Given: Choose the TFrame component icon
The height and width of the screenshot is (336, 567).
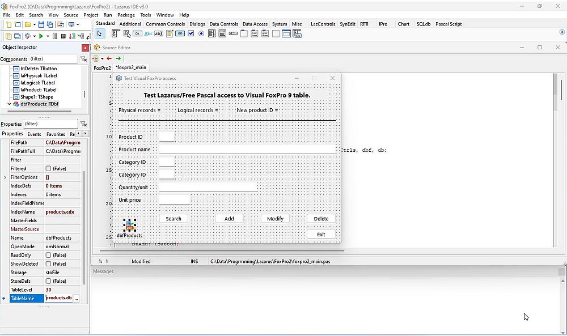Looking at the screenshot, I should click(x=286, y=33).
